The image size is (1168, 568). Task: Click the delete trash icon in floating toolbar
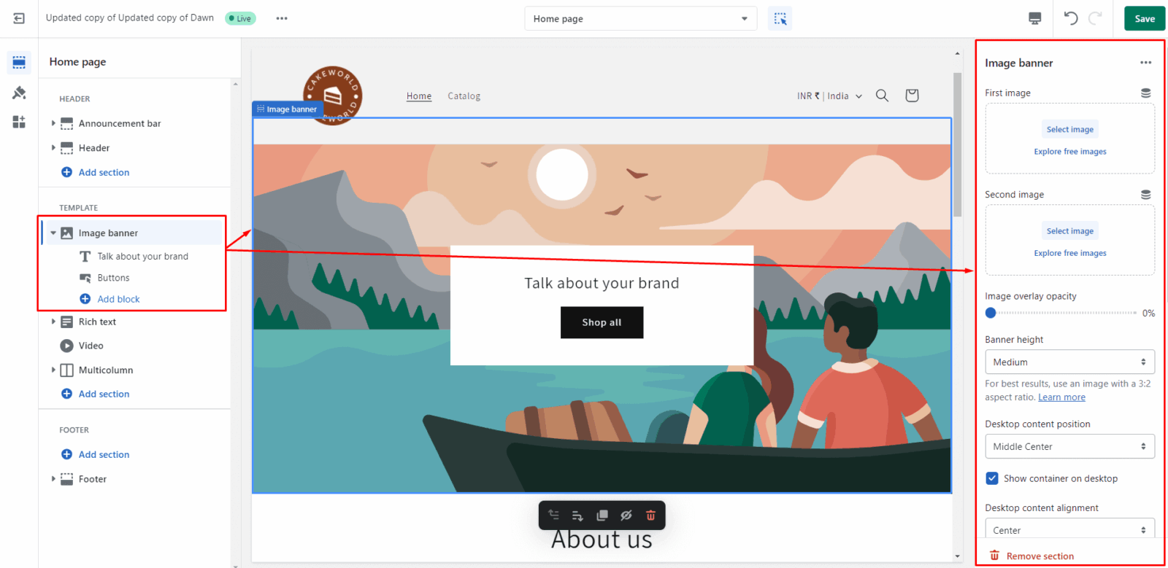point(650,516)
